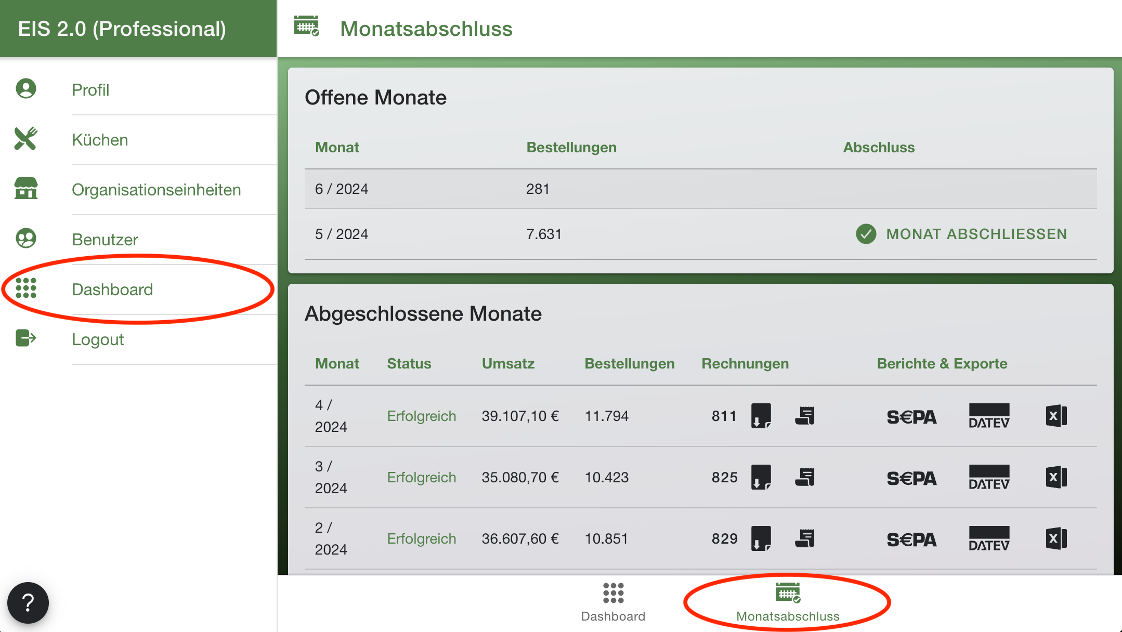Download invoices for month 4/2024
Viewport: 1122px width, 632px height.
761,416
